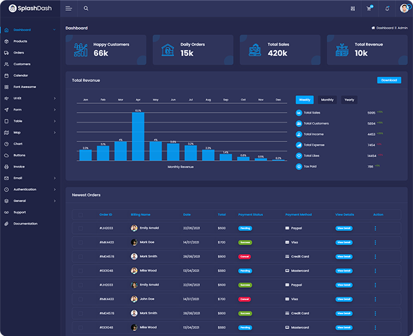Click View Detail for John Doe order
Image resolution: width=413 pixels, height=336 pixels.
[344, 299]
